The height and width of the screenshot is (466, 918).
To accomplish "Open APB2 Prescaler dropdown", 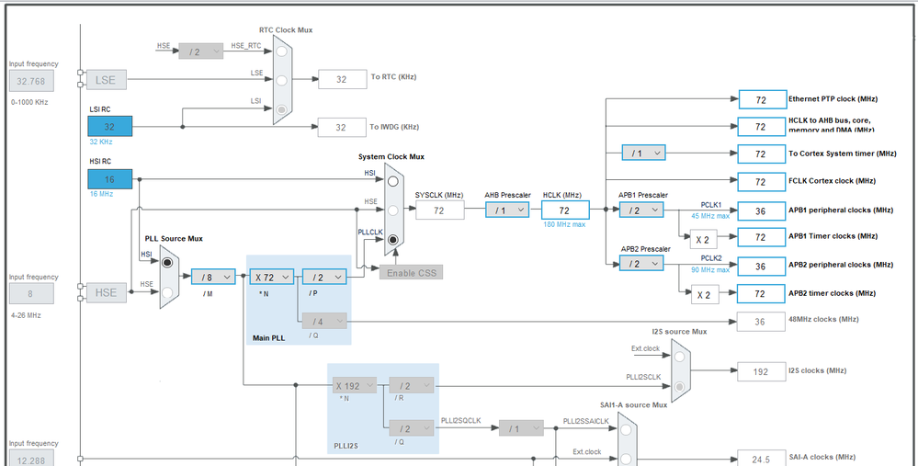I will pos(641,264).
